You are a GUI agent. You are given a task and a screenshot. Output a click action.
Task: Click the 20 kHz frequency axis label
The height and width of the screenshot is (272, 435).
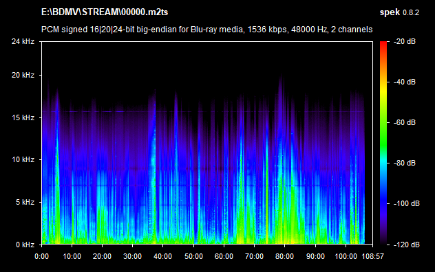click(23, 75)
